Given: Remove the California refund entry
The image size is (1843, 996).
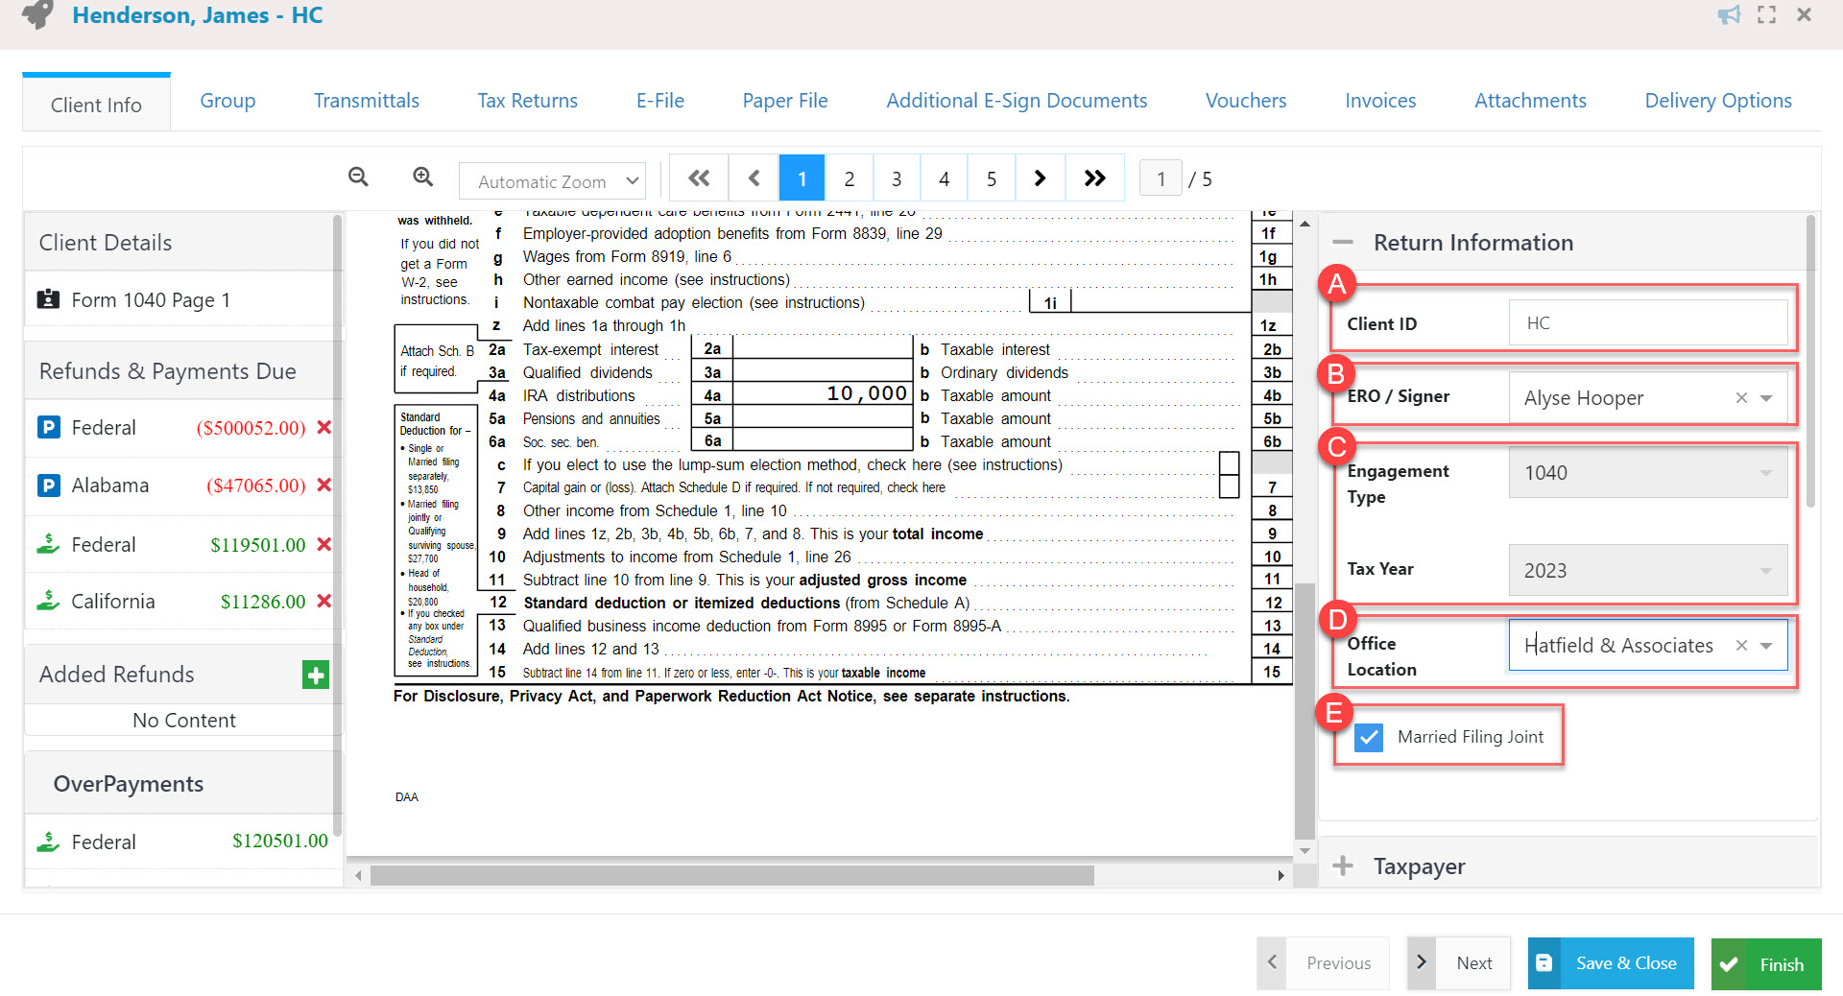Looking at the screenshot, I should (324, 602).
